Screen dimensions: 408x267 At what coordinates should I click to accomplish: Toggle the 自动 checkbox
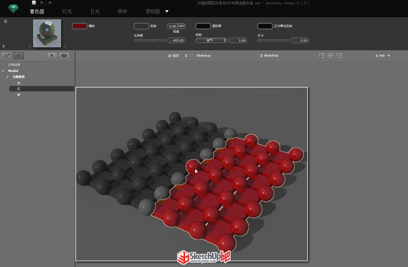[x=170, y=56]
